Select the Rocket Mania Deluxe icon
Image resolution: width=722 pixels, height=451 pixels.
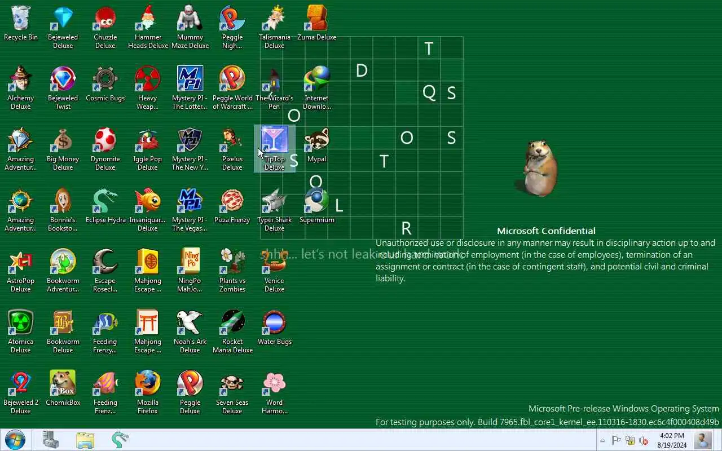click(232, 331)
